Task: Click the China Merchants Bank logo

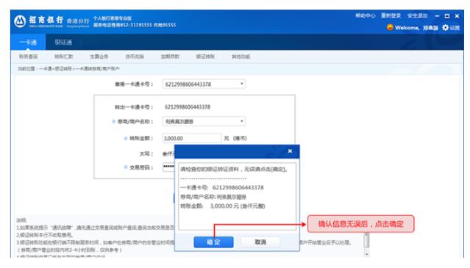Action: (x=20, y=21)
